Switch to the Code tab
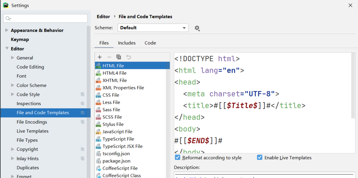Screen dimensions: 358x178 pos(150,43)
